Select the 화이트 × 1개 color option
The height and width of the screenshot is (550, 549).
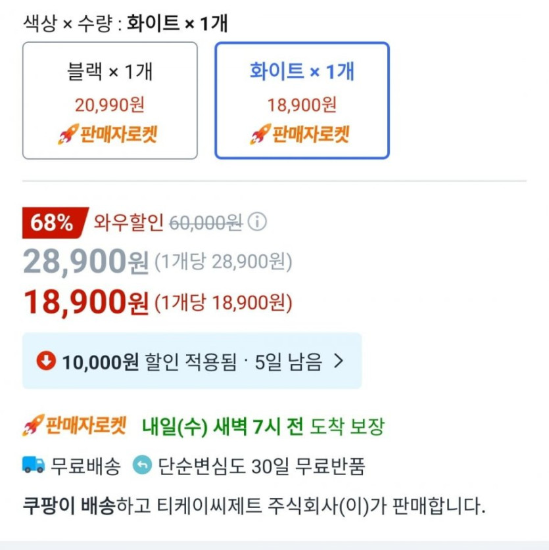[302, 100]
